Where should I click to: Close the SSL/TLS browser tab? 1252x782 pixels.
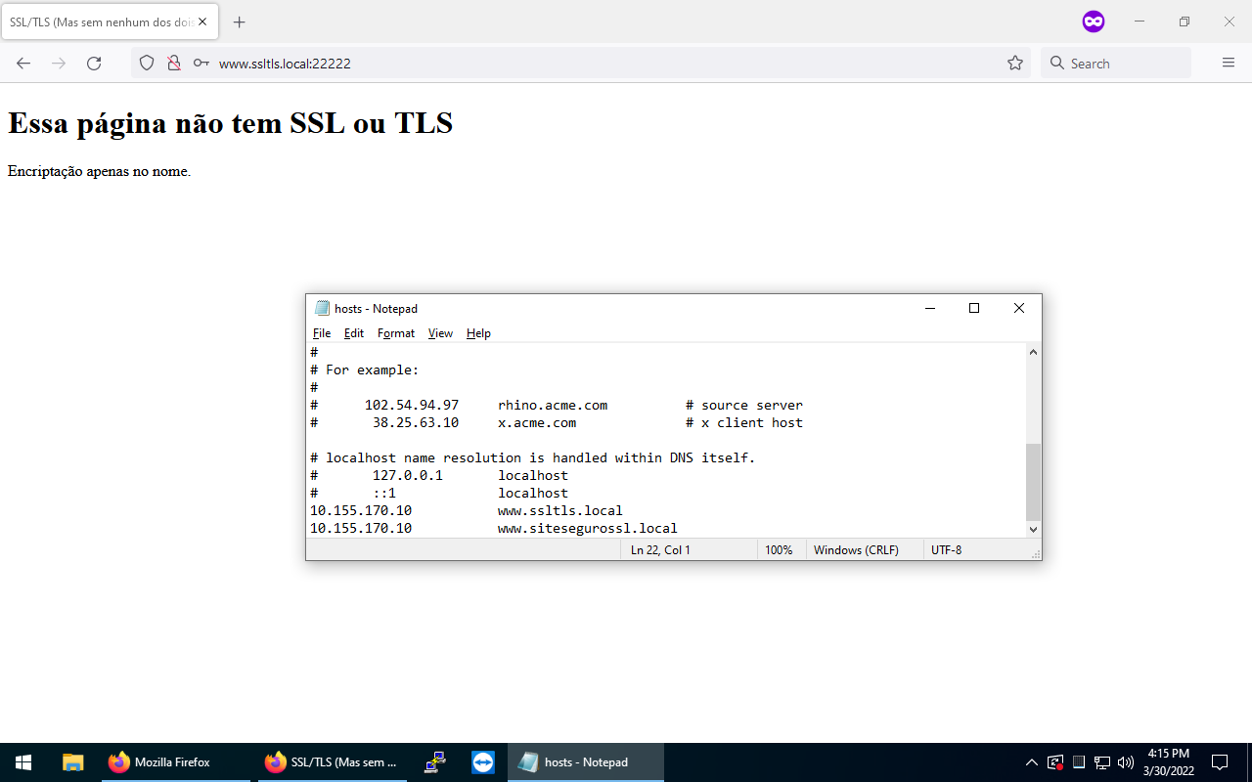click(x=202, y=22)
